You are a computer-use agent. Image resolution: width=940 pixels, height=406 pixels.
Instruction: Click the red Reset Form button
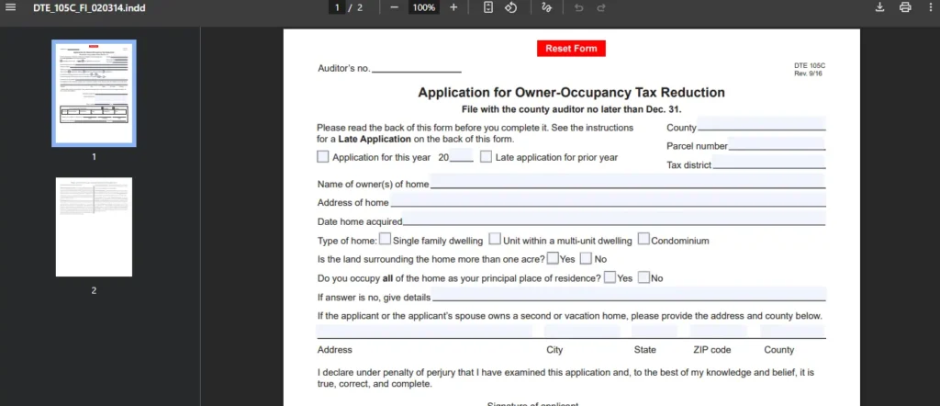pyautogui.click(x=571, y=49)
